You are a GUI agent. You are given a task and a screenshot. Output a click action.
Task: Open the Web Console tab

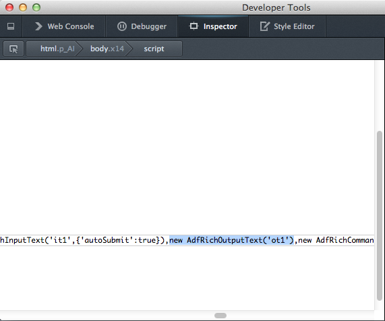coord(64,26)
